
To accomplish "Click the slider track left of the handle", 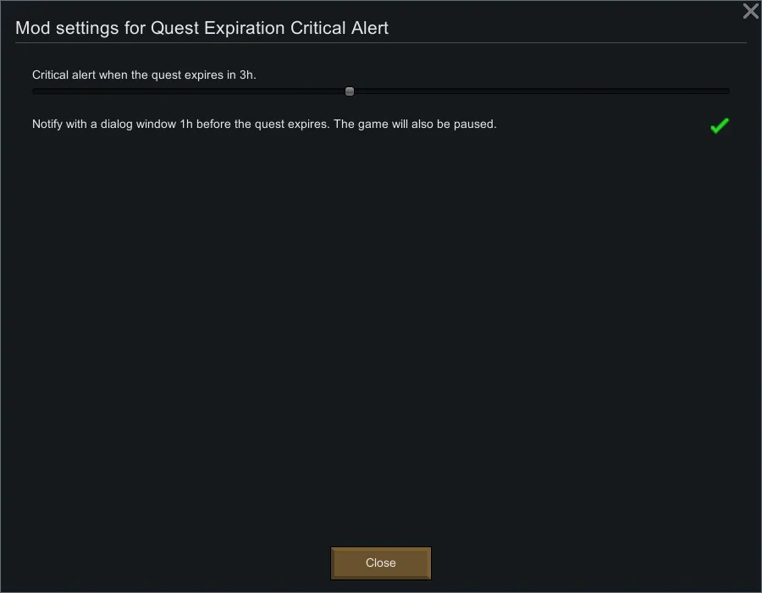I will tap(186, 91).
